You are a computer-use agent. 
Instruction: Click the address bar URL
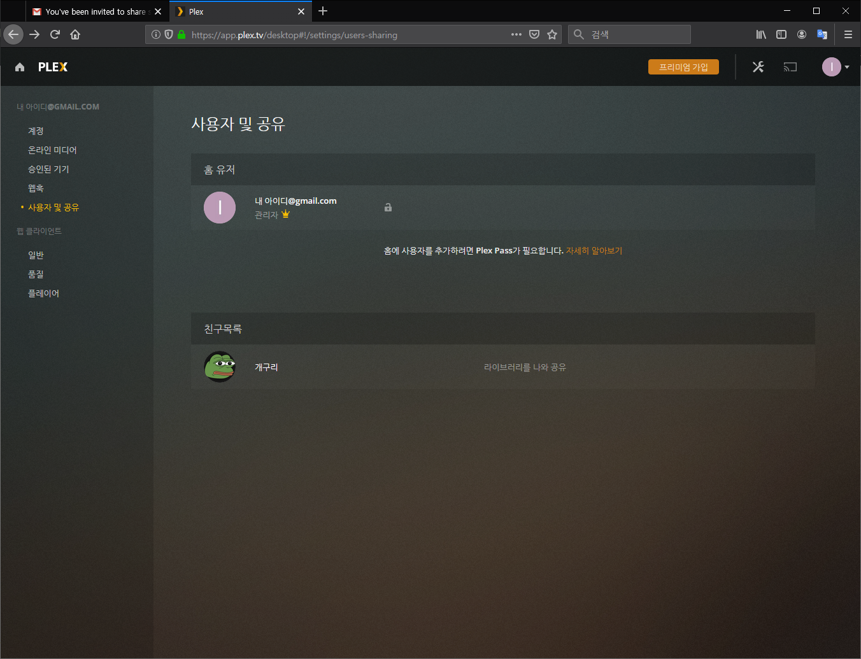(x=294, y=35)
